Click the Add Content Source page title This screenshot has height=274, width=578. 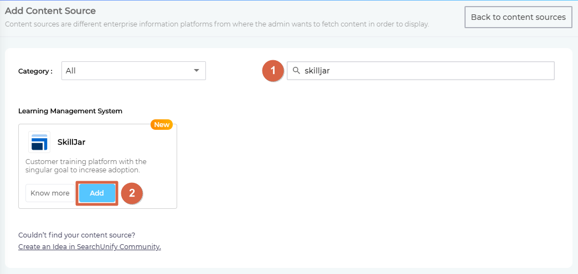pos(50,11)
